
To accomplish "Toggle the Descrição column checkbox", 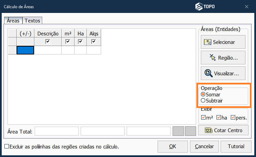I will pos(48,42).
